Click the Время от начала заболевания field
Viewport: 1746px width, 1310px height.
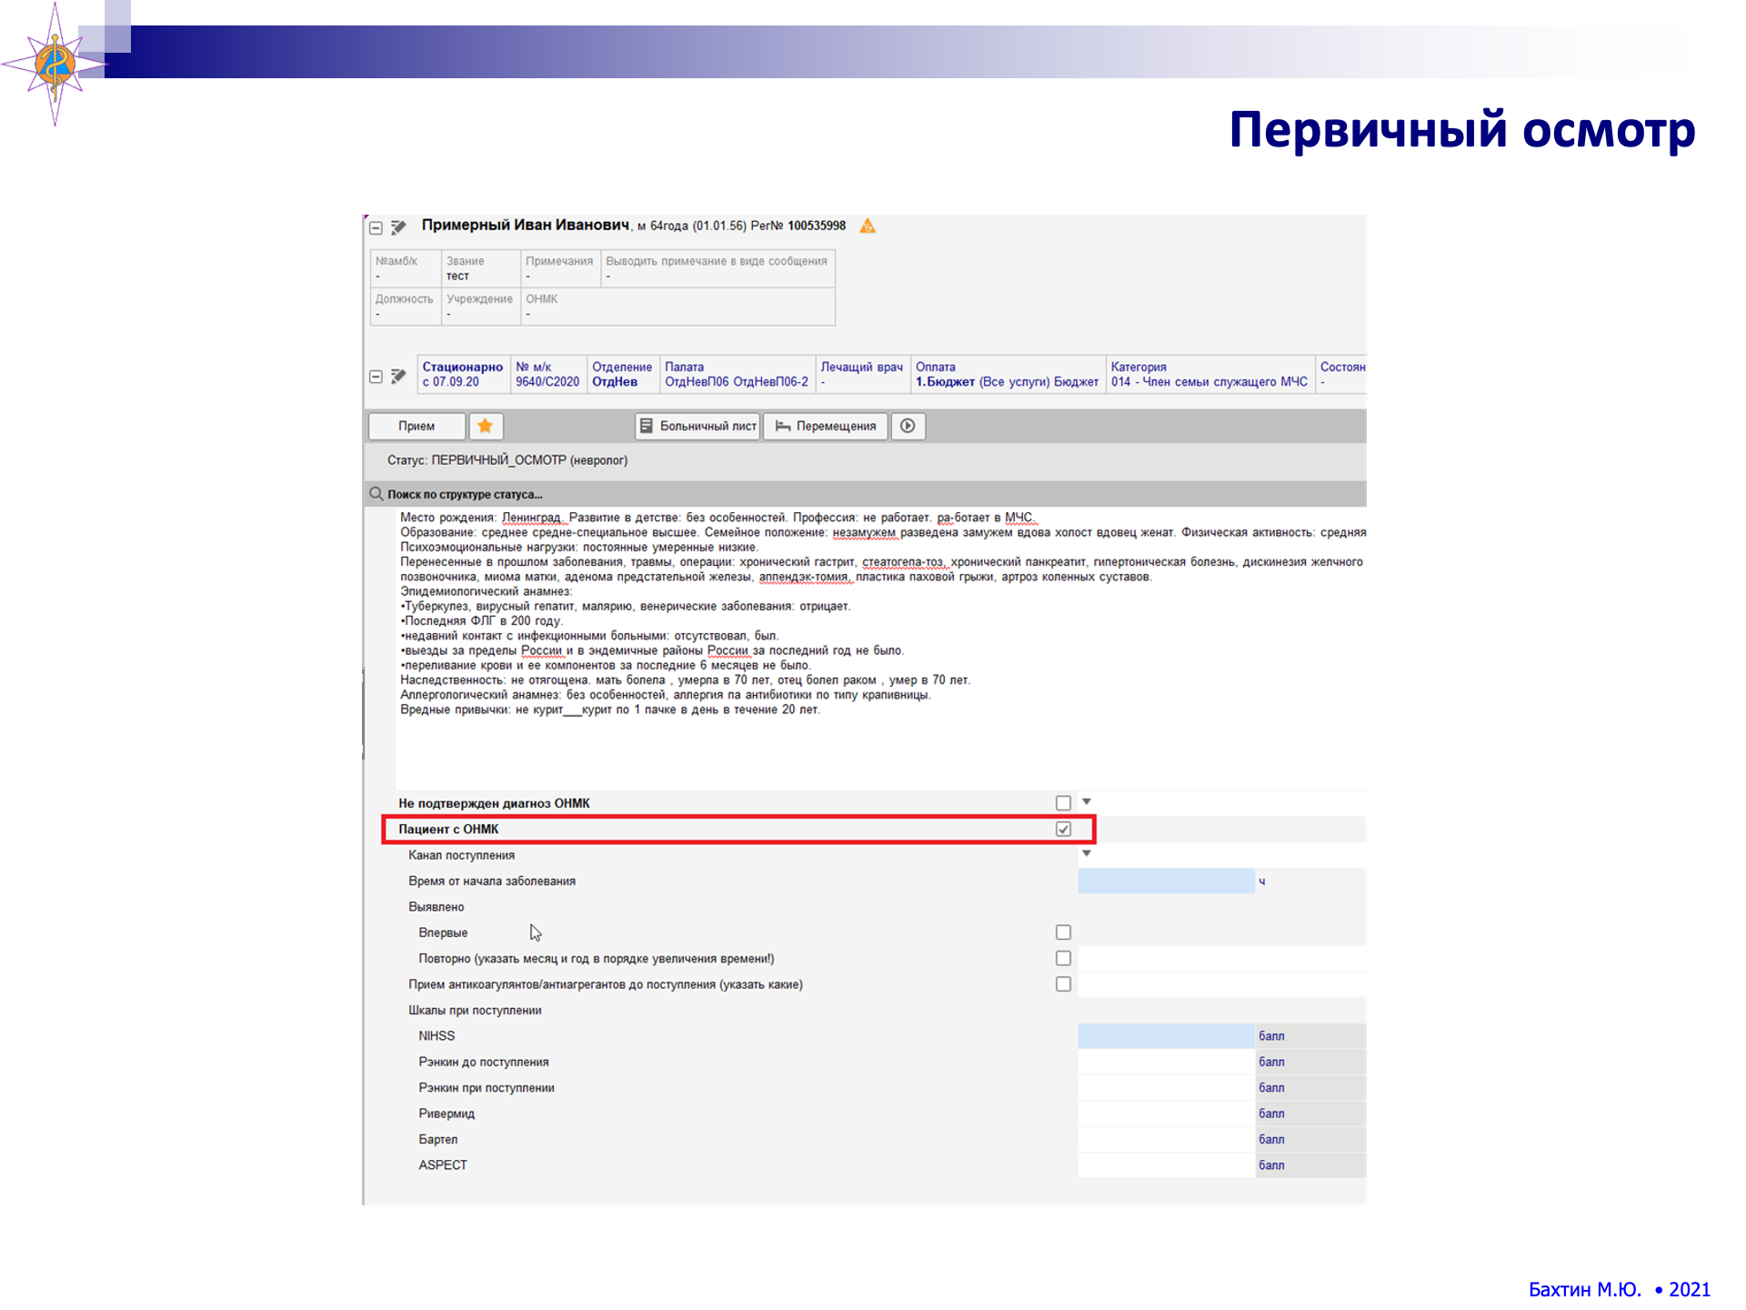[1166, 881]
